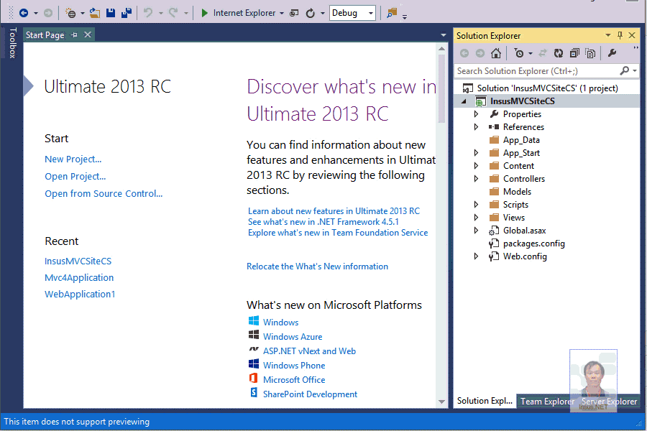Click See what's new in .NET Framework 4.5.1
Image resolution: width=647 pixels, height=431 pixels.
point(323,222)
